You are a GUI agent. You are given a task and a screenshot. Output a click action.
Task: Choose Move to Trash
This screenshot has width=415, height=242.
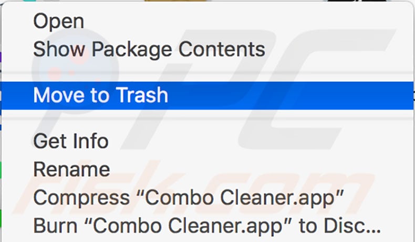pyautogui.click(x=100, y=95)
